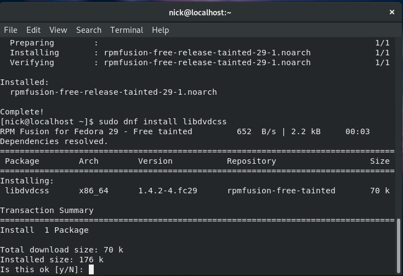403x276 pixels.
Task: Open the Terminal menu
Action: pos(127,30)
